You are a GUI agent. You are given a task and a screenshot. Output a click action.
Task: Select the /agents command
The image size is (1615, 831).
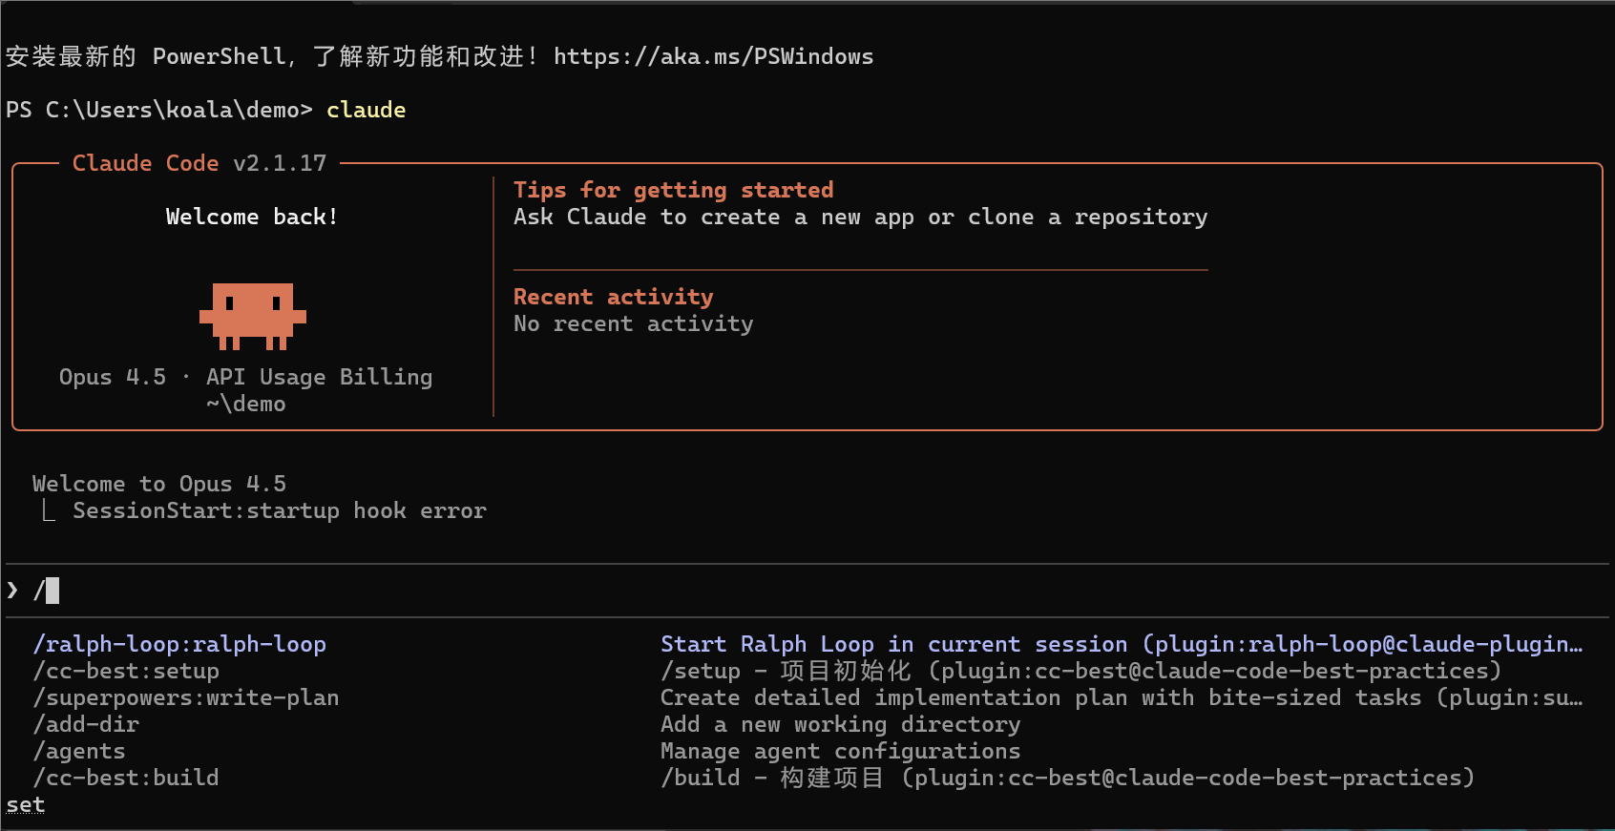point(79,751)
